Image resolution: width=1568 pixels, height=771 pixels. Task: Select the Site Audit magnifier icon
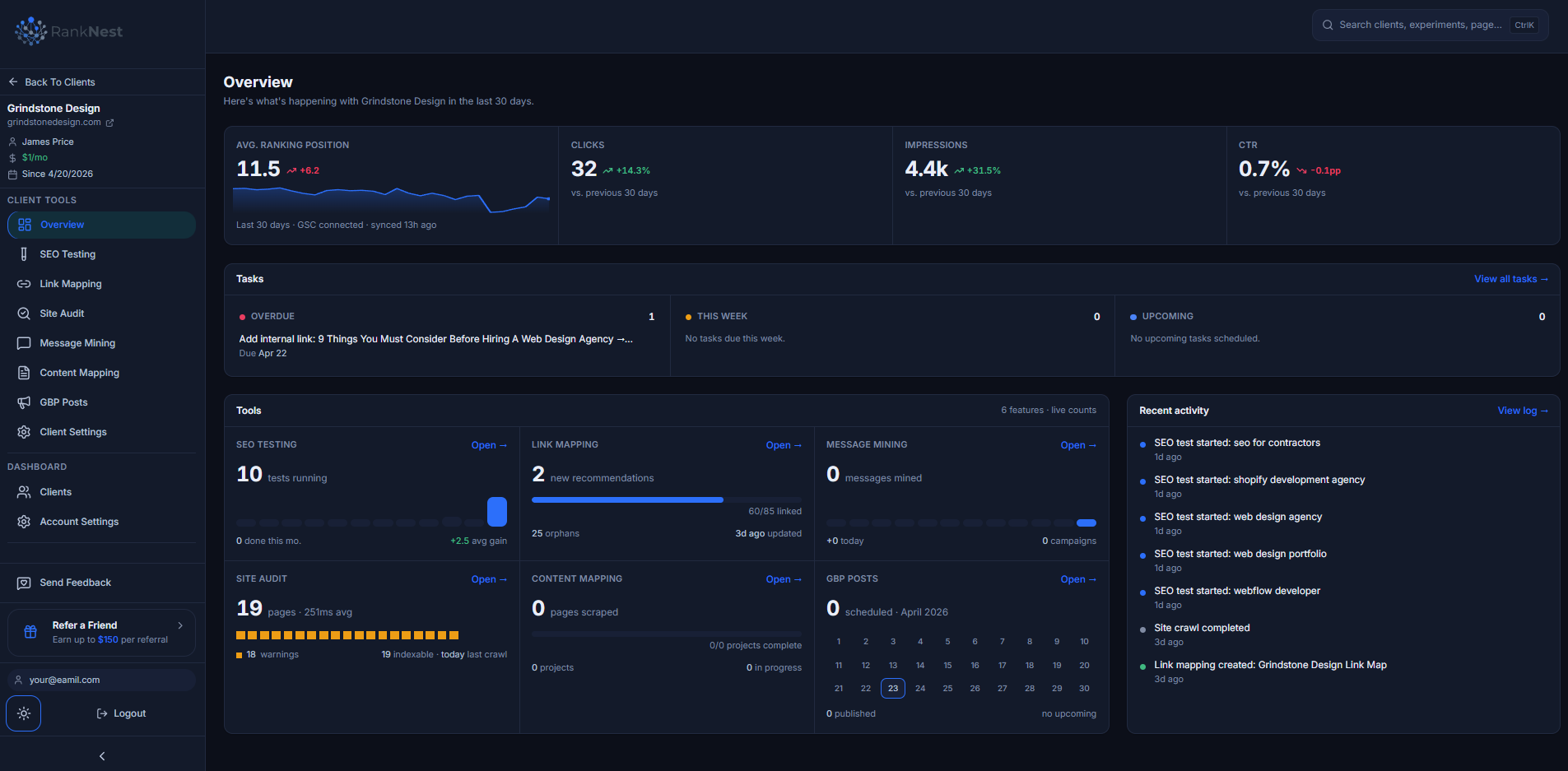click(24, 314)
